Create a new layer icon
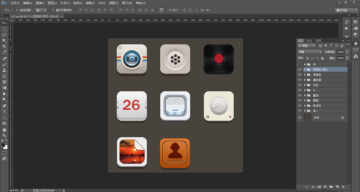360x192 pixels. pyautogui.click(x=337, y=187)
